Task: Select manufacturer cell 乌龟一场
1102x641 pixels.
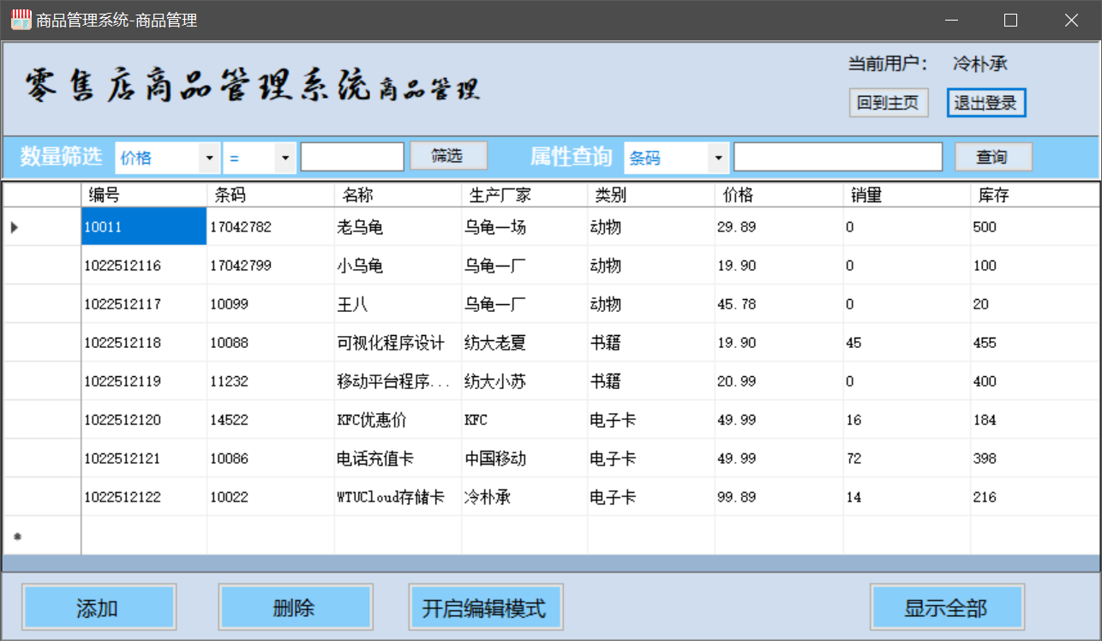Action: pyautogui.click(x=524, y=226)
